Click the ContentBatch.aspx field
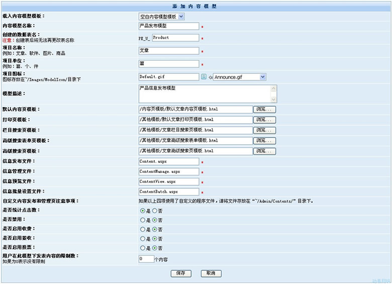The width and height of the screenshot is (392, 284). click(169, 192)
